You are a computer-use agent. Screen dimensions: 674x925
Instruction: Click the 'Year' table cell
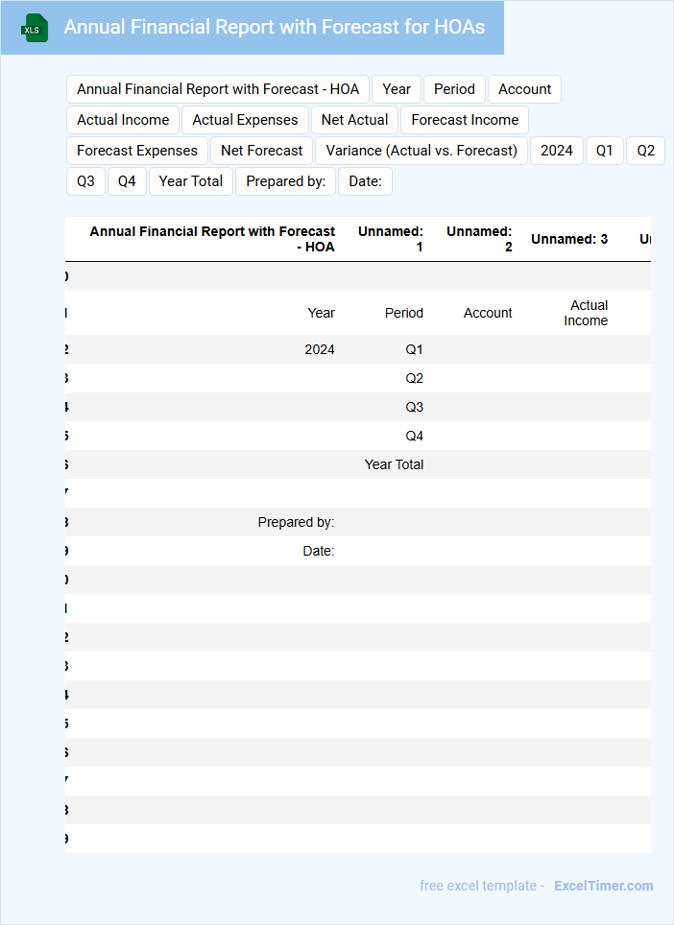[x=321, y=313]
